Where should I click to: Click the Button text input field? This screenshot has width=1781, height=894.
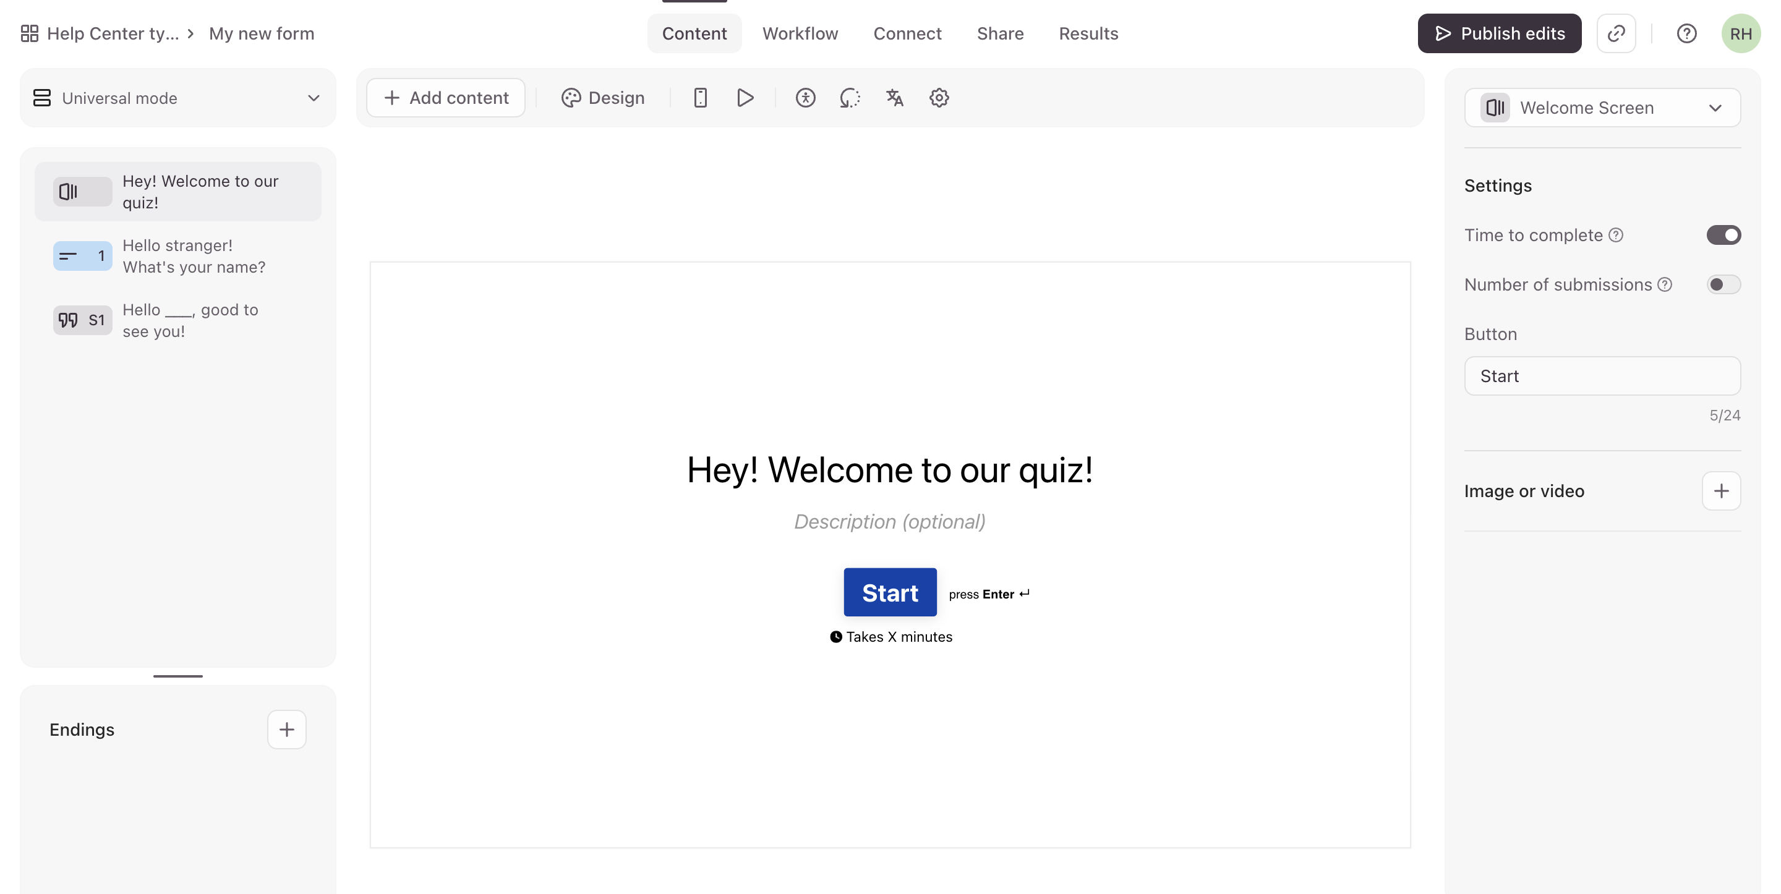coord(1602,376)
